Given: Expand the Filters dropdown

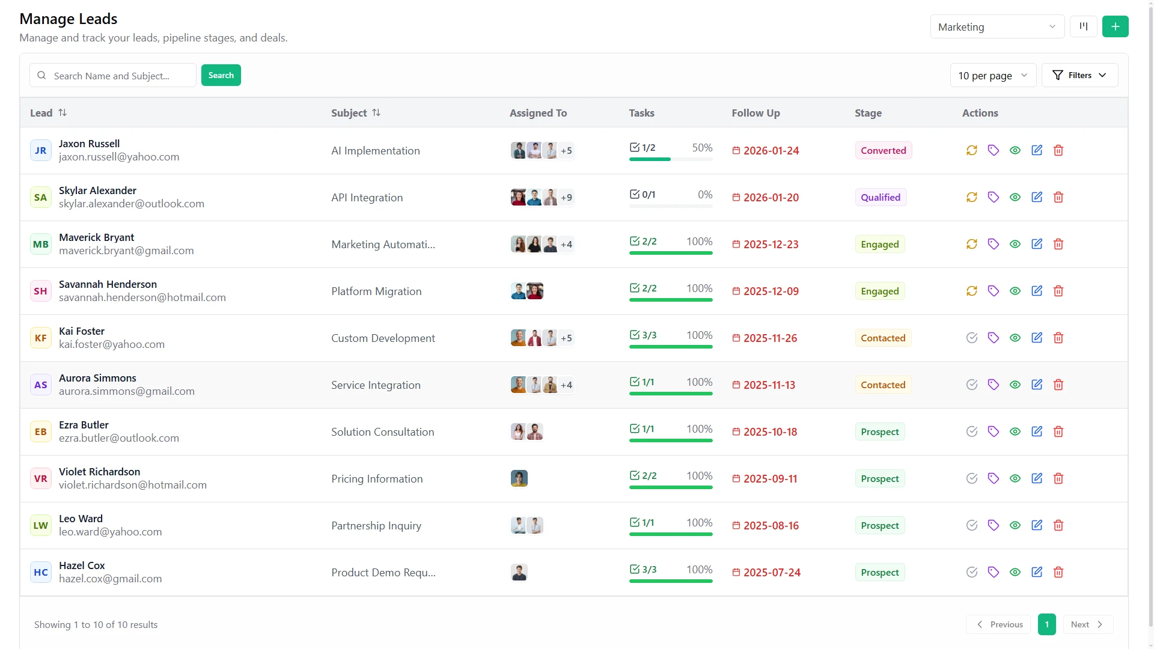Looking at the screenshot, I should tap(1079, 75).
